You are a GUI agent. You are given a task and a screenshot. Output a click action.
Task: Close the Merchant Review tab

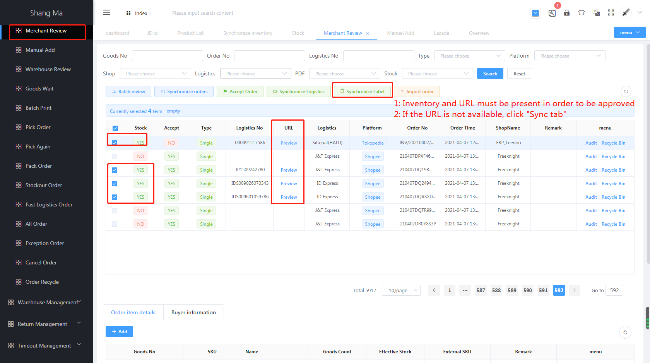pos(368,34)
